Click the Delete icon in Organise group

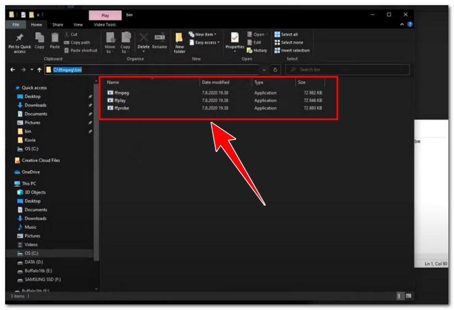(144, 40)
